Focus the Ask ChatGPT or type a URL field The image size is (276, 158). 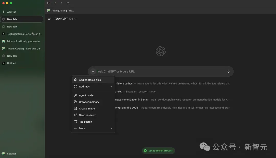160,71
